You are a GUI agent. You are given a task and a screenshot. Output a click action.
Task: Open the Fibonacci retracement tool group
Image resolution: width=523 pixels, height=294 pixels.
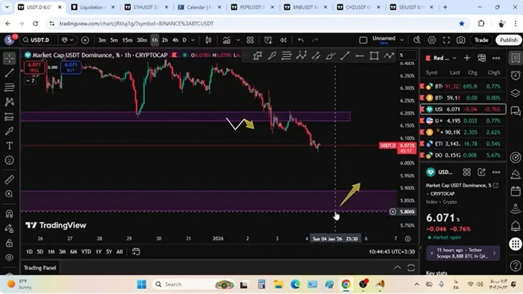click(x=9, y=88)
